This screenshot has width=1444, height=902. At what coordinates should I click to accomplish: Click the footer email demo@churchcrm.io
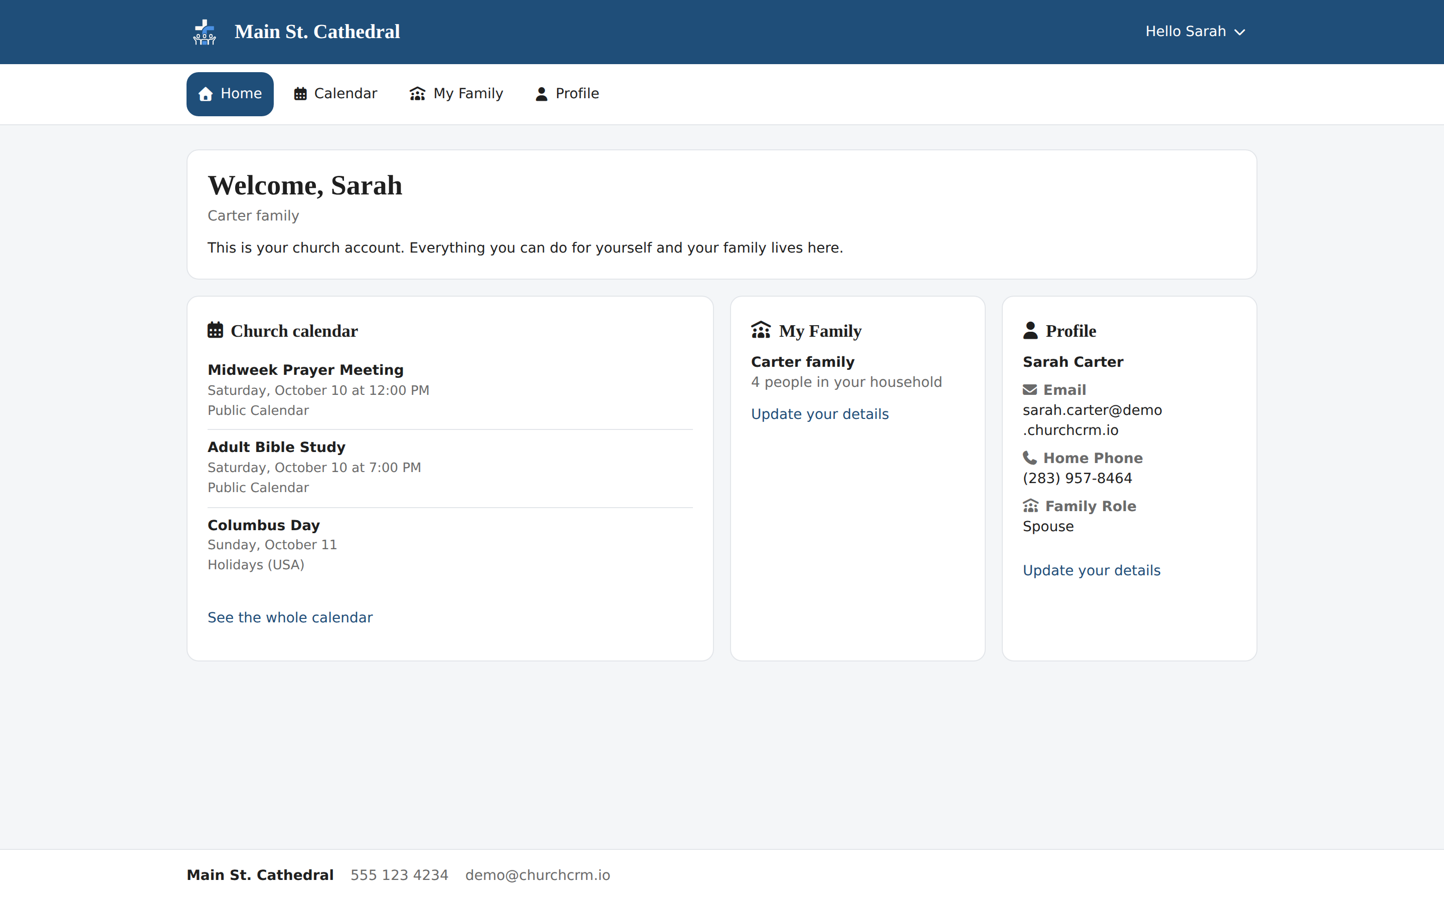pos(537,875)
